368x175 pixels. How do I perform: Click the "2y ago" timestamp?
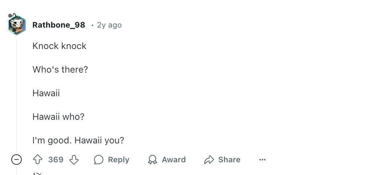(x=109, y=25)
